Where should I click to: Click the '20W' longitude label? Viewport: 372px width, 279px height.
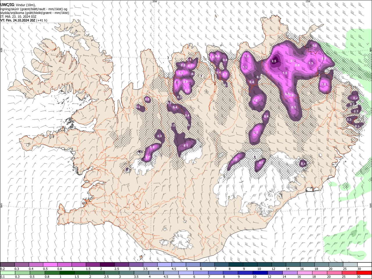[155, 1]
